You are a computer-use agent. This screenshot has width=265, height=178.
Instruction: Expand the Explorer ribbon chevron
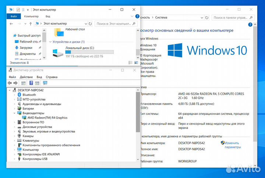point(132,17)
